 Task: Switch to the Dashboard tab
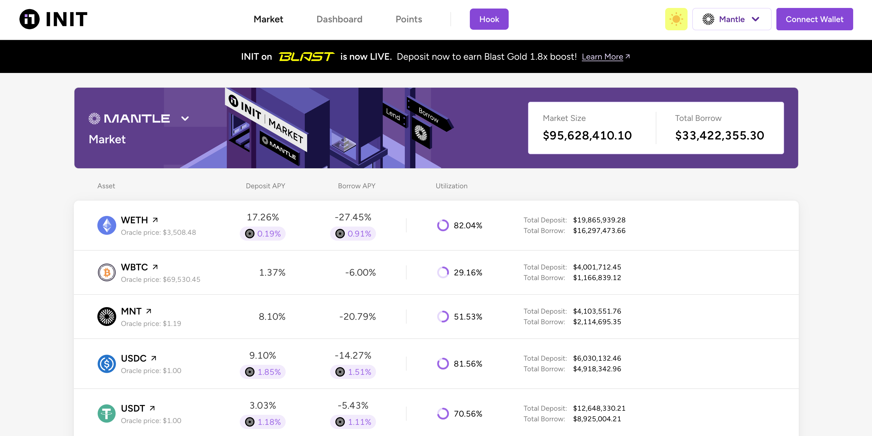(339, 19)
